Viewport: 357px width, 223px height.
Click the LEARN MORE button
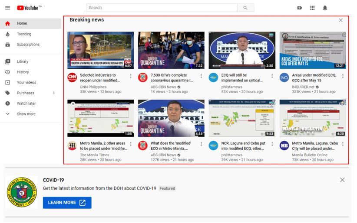pos(67,203)
